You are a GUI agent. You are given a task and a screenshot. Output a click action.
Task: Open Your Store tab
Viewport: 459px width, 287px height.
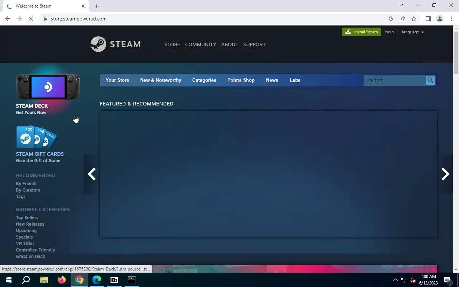point(117,80)
